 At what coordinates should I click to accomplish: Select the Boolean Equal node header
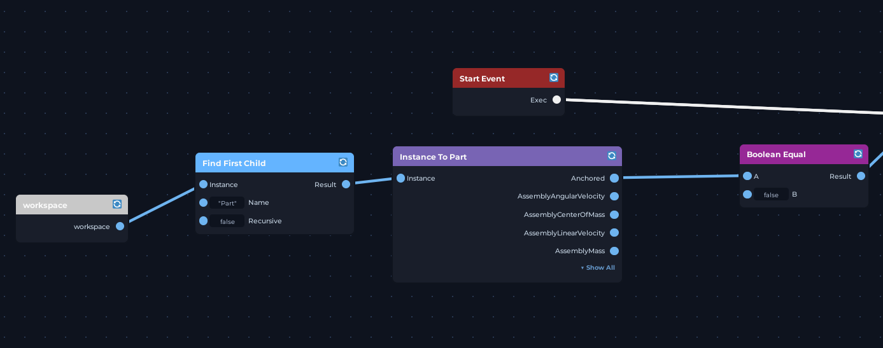(804, 155)
